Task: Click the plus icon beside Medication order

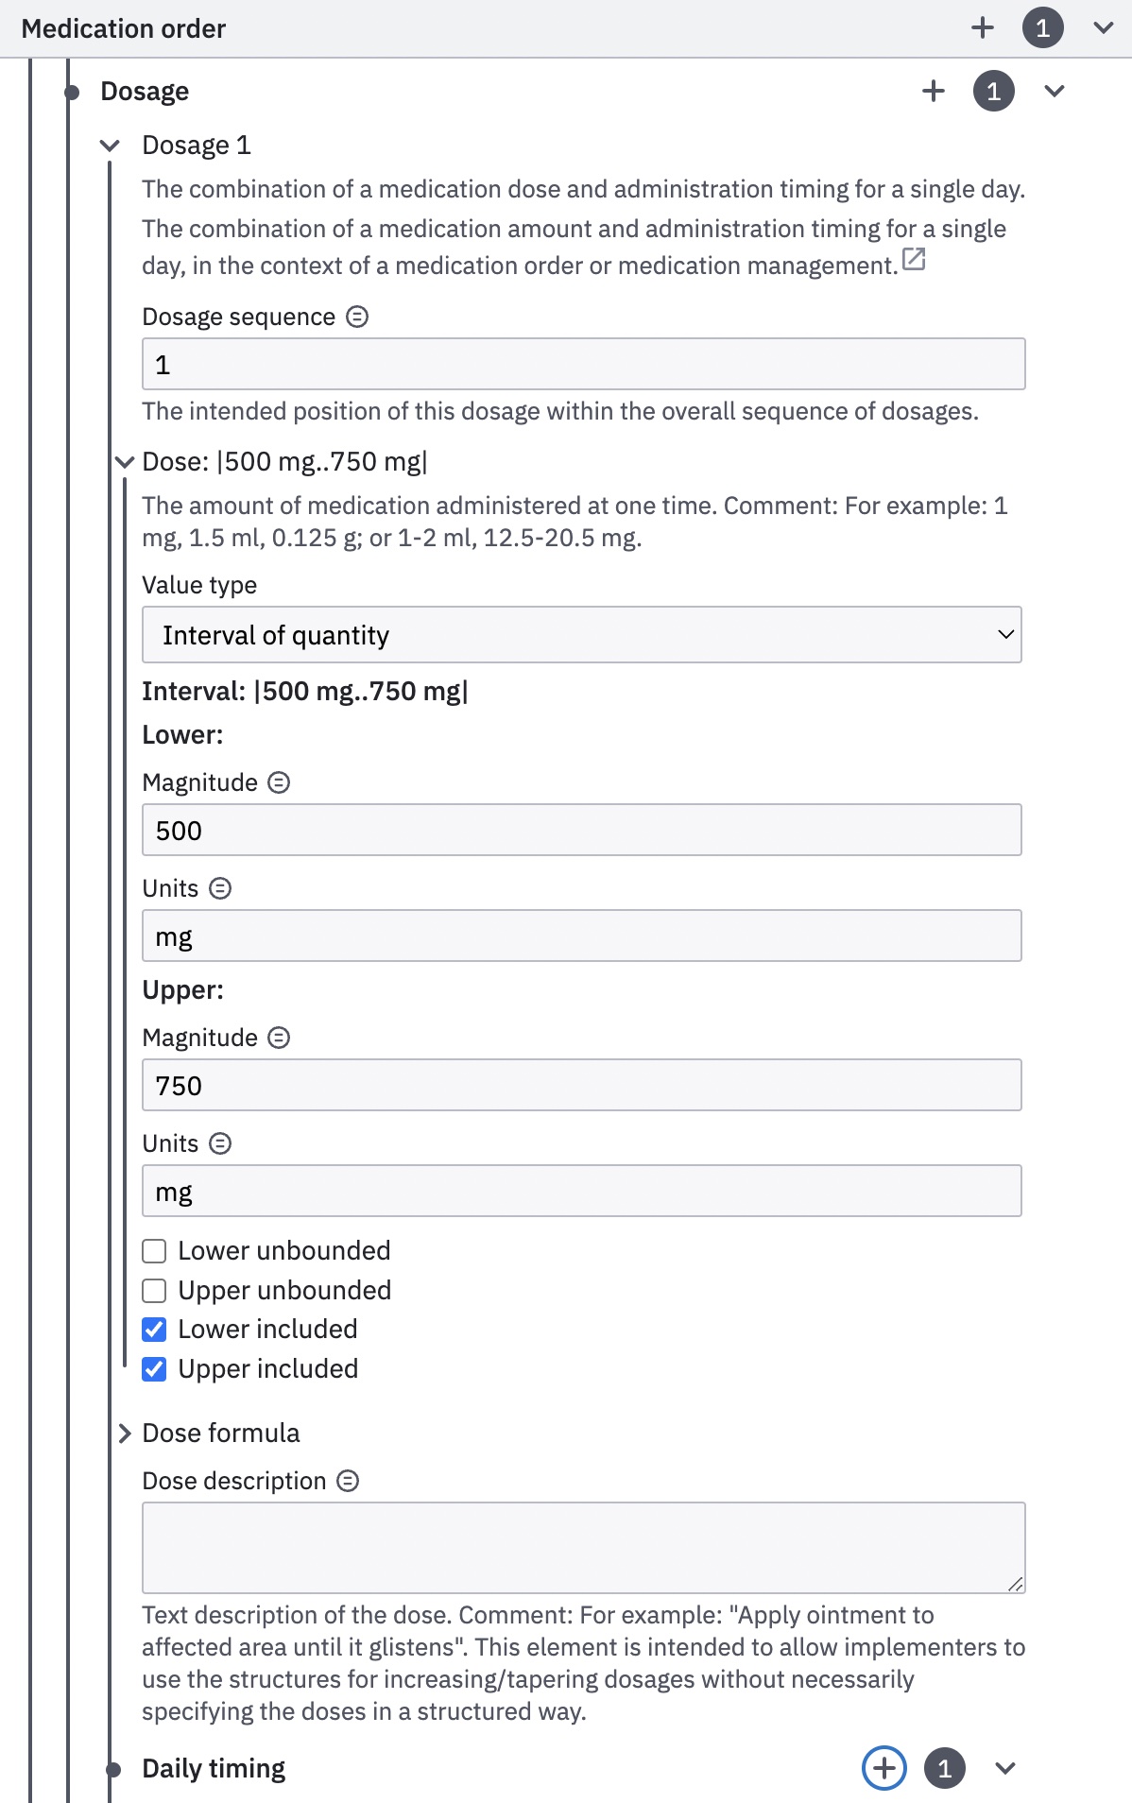Action: [983, 27]
